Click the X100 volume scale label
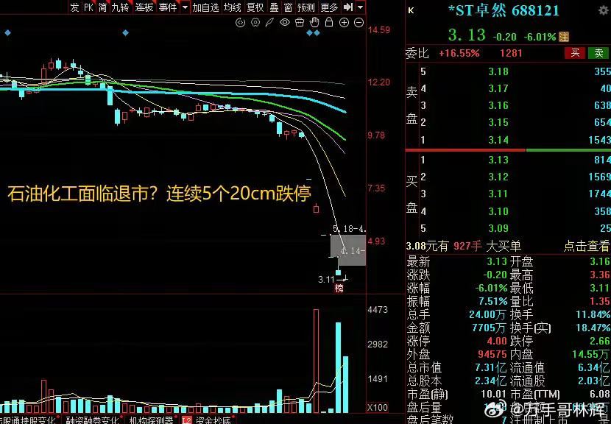 378,408
